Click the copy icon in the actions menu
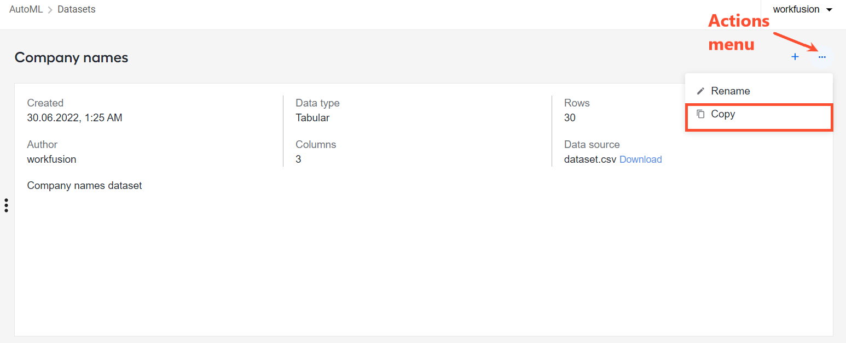The width and height of the screenshot is (846, 343). (700, 114)
